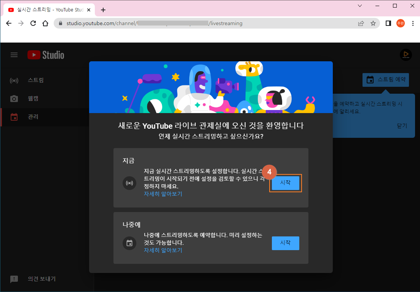Maximize the Chrome window
The width and height of the screenshot is (420, 292).
click(x=394, y=6)
